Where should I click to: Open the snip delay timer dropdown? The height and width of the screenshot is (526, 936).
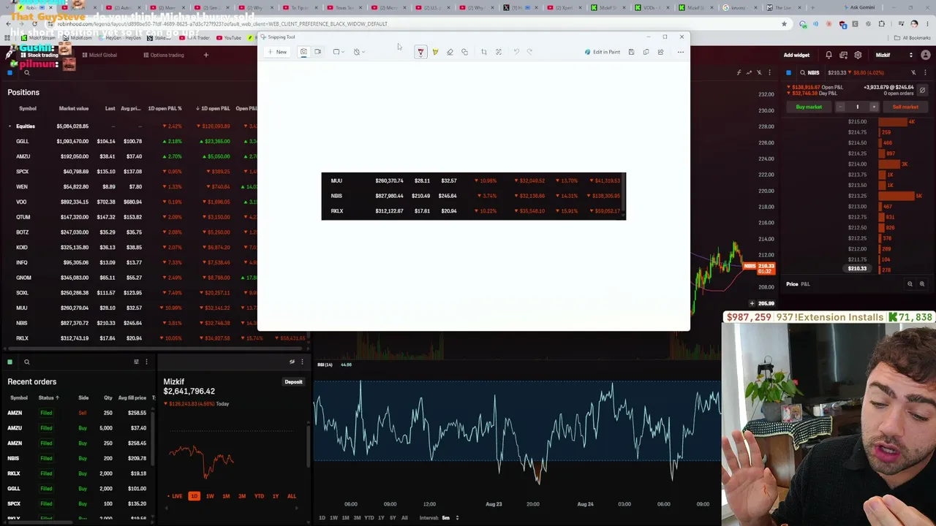pyautogui.click(x=359, y=52)
